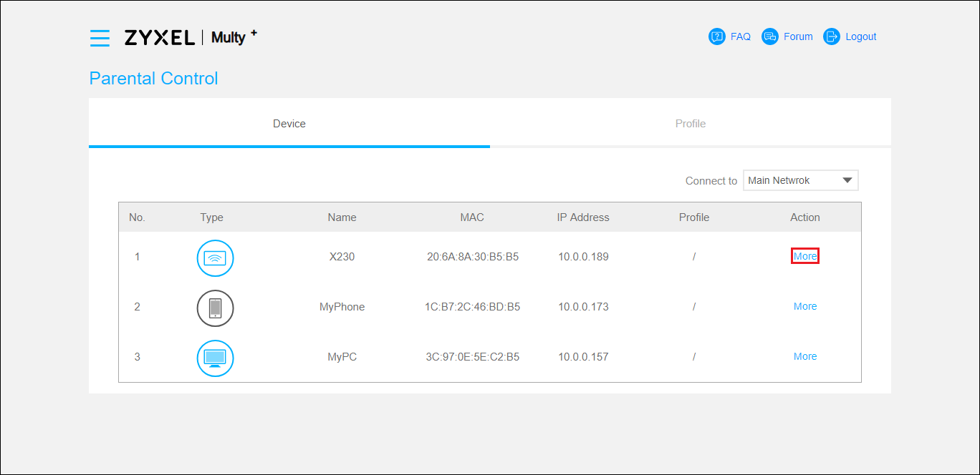Click the IP Address column header

pos(583,217)
